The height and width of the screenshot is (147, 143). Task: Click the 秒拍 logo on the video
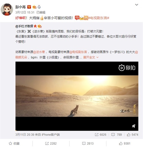(x=127, y=68)
